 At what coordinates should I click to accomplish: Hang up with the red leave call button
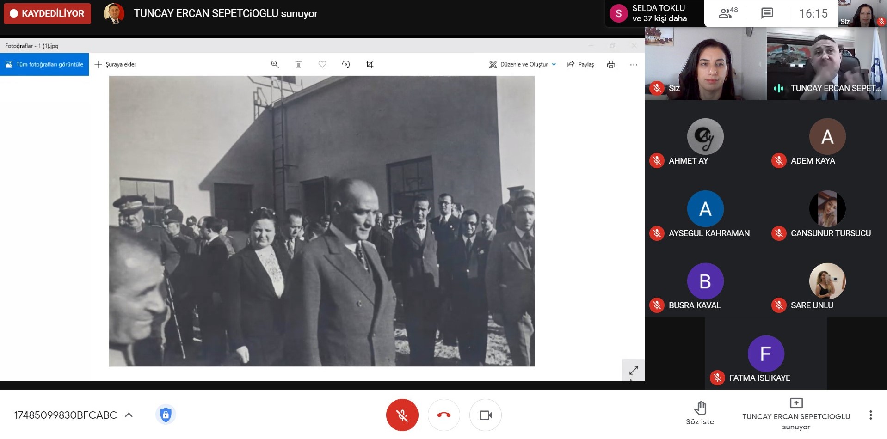click(x=443, y=415)
